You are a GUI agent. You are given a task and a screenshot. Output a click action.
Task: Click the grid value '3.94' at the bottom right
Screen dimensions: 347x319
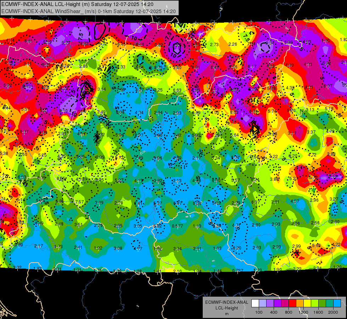[x=317, y=268]
